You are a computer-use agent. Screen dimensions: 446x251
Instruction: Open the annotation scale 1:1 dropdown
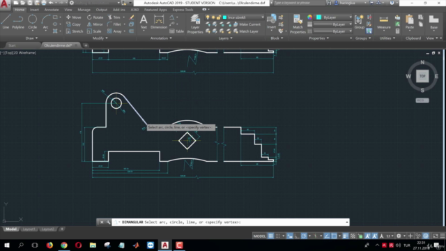(390, 236)
